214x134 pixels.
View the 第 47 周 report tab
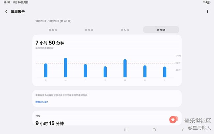pos(125,30)
